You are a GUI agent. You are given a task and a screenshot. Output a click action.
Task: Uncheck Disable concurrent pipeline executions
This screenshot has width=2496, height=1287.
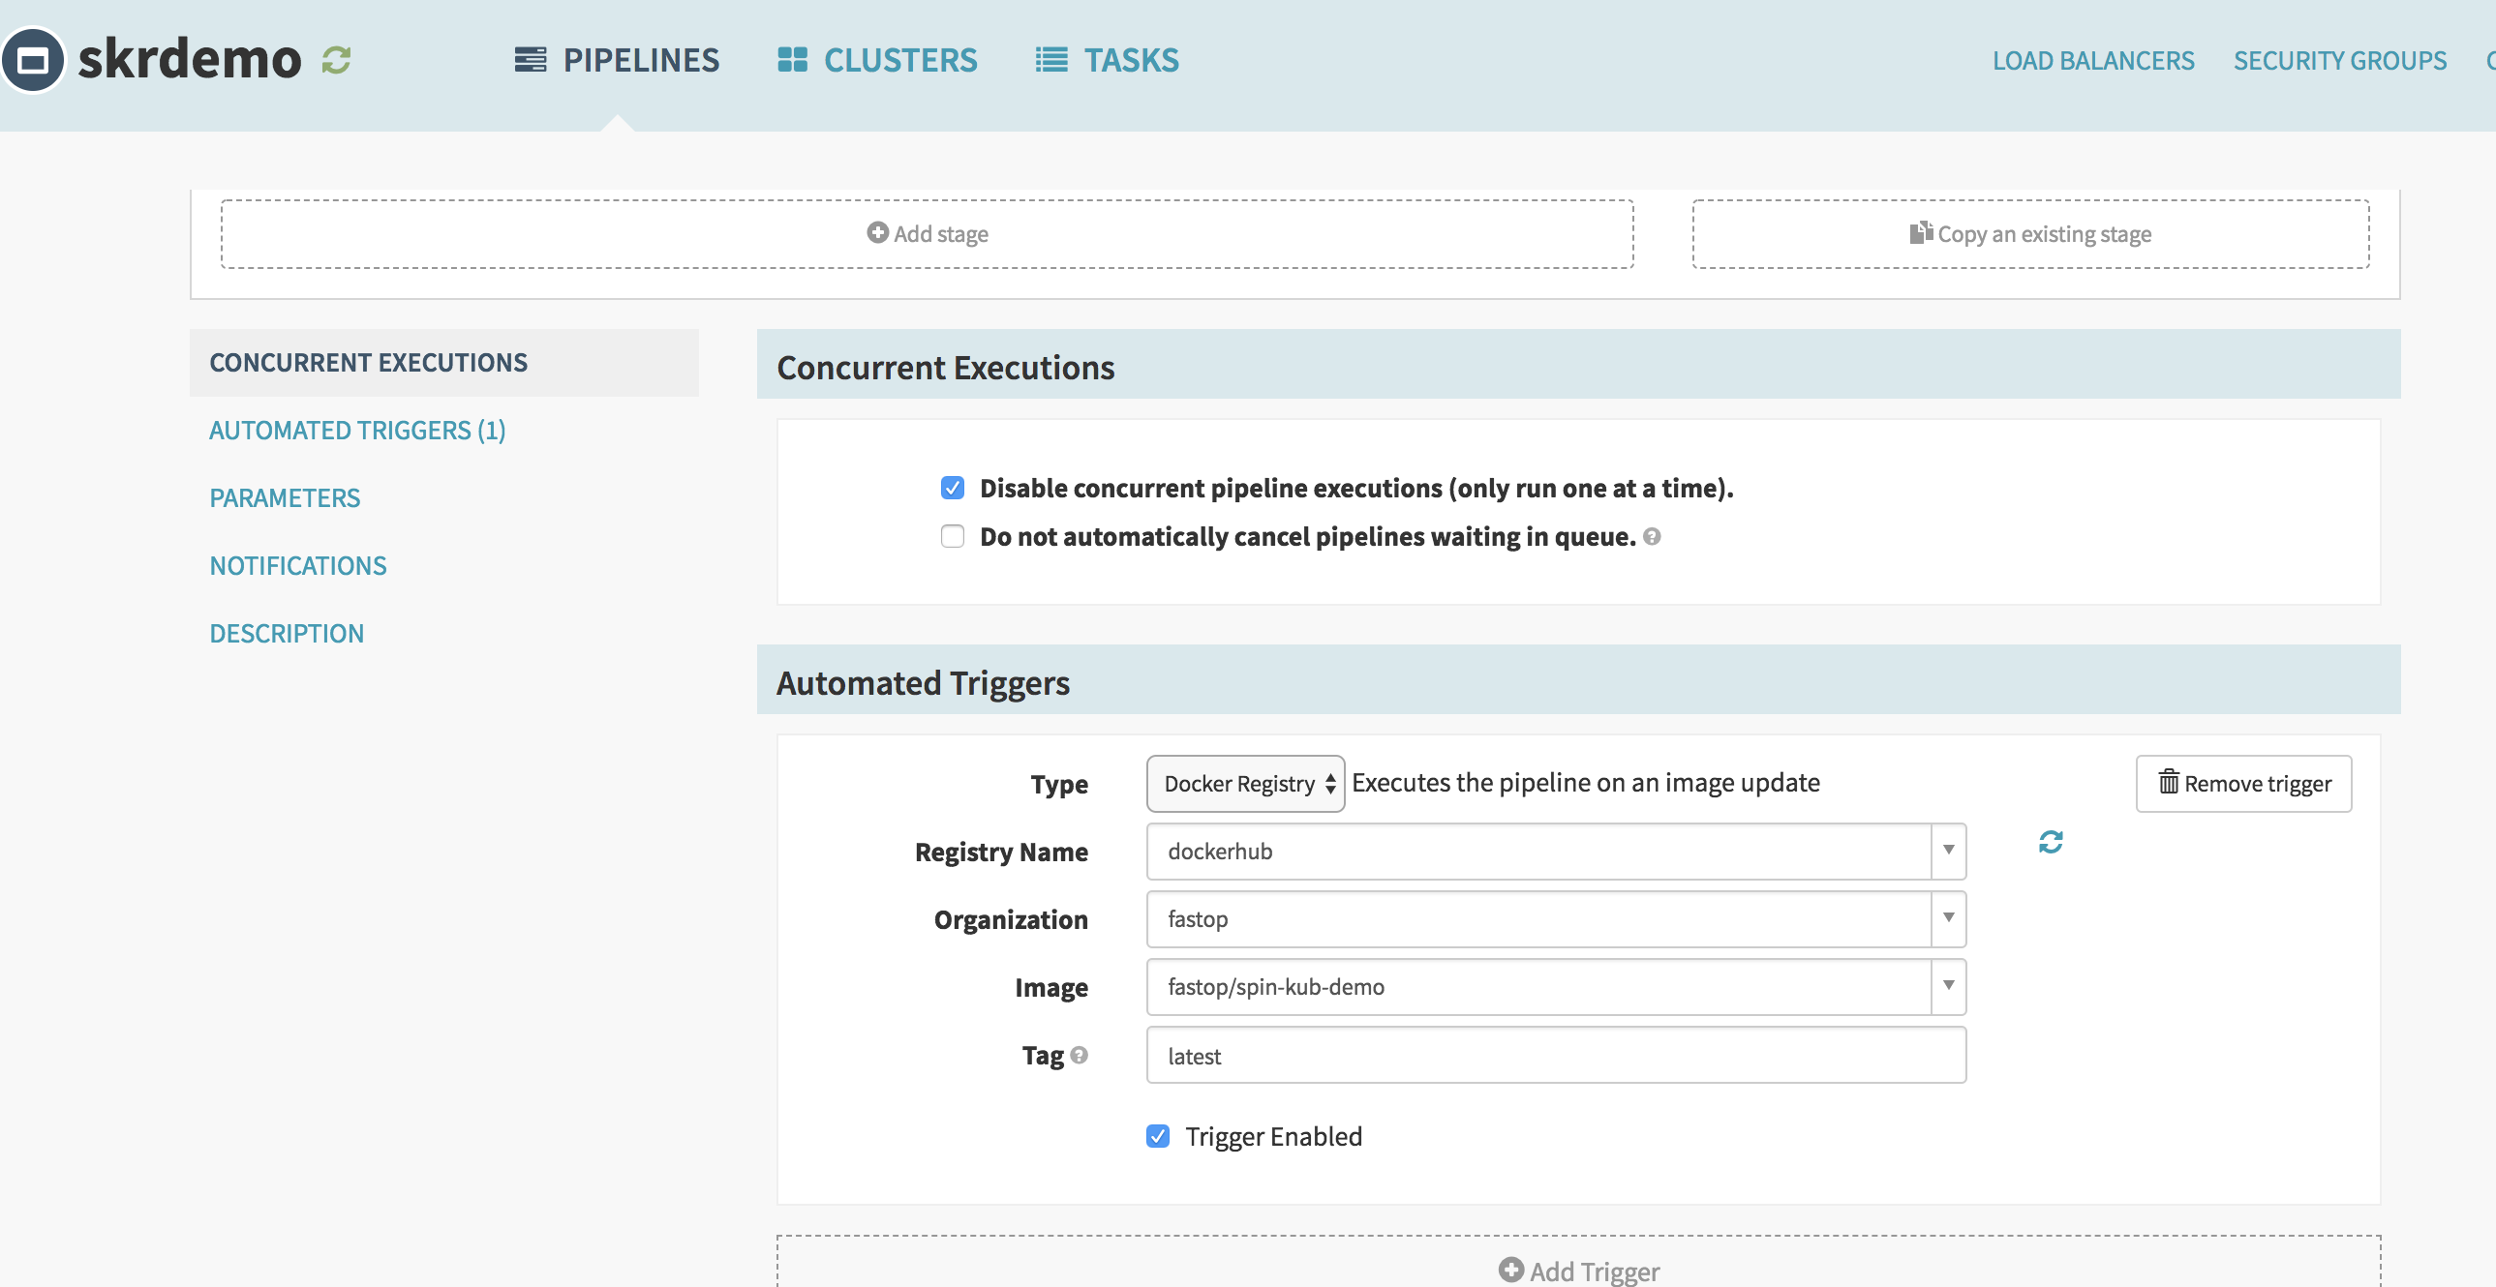953,488
